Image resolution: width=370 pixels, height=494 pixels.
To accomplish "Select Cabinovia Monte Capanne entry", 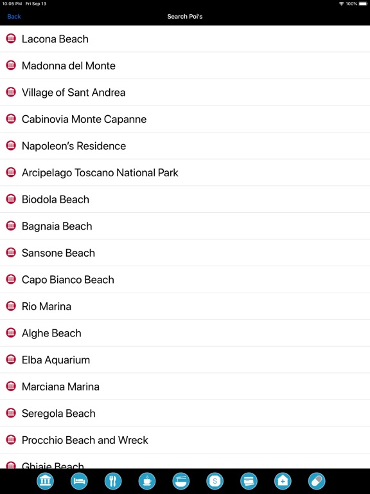I will [x=185, y=119].
